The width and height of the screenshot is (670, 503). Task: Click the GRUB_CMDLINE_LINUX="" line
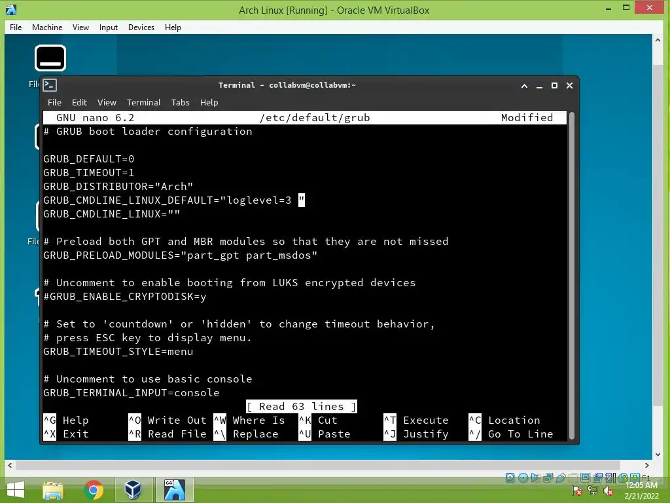tap(111, 214)
